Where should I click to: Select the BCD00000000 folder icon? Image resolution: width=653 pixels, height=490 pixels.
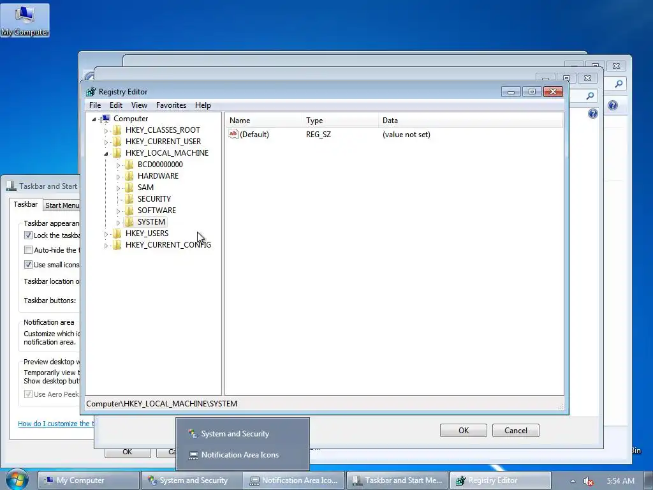(129, 164)
